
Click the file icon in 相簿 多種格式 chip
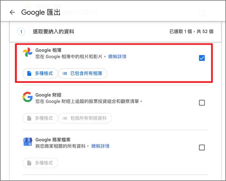pos(29,73)
